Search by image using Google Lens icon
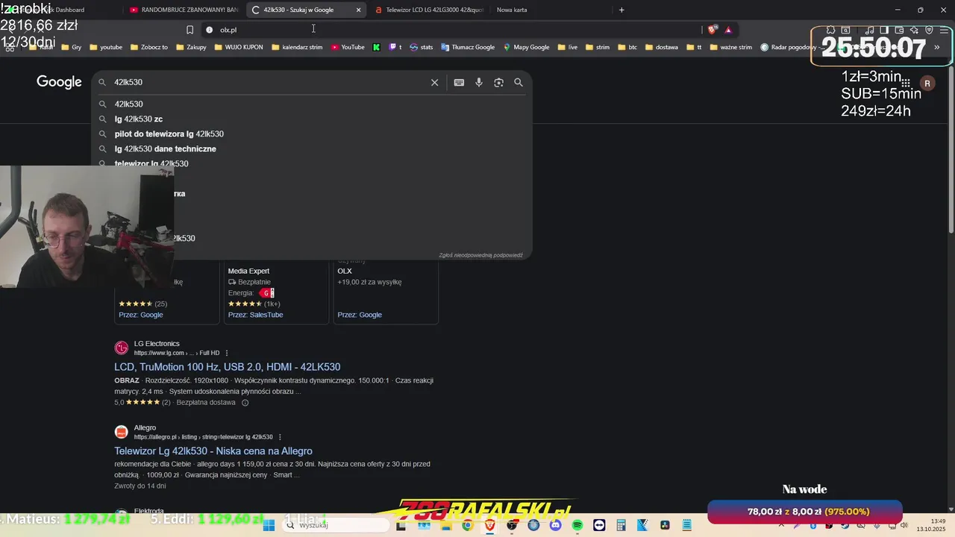 coord(498,82)
